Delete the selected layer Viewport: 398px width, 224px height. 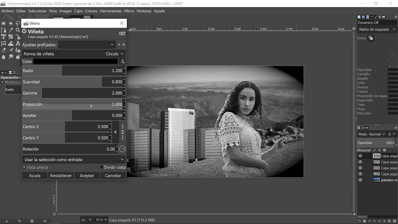[395, 221]
